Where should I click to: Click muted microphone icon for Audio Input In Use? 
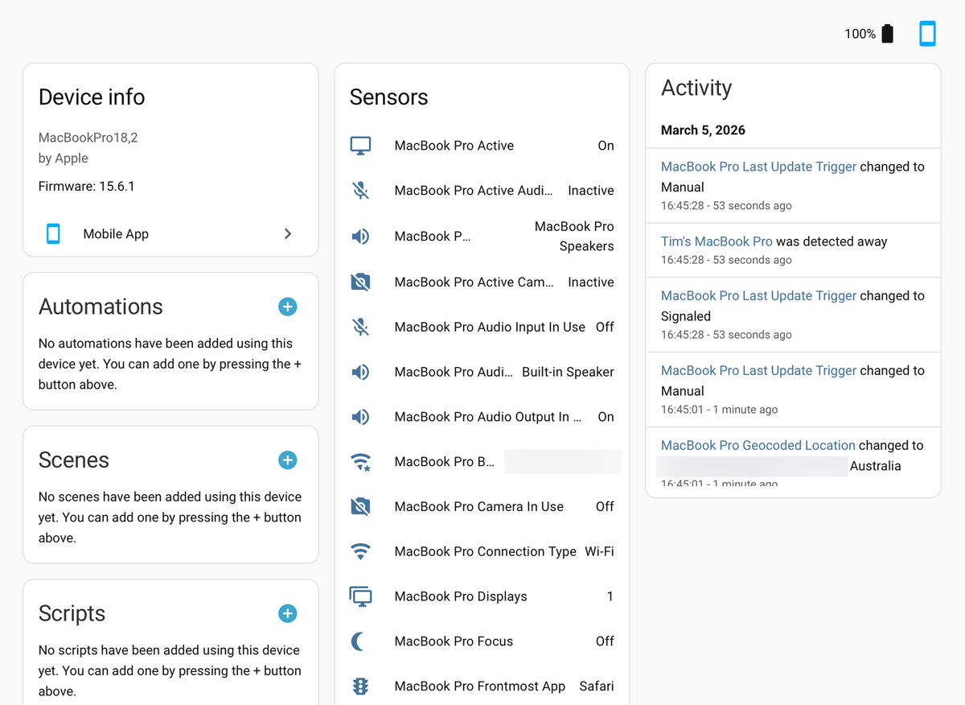pos(360,327)
